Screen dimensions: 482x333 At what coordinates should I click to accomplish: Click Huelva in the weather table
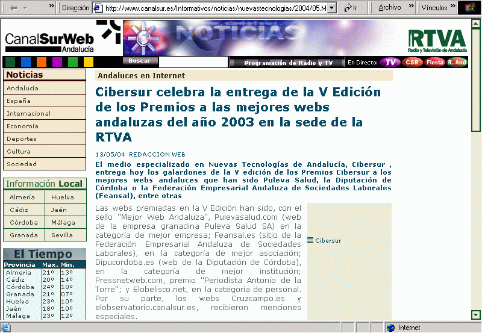[17, 301]
